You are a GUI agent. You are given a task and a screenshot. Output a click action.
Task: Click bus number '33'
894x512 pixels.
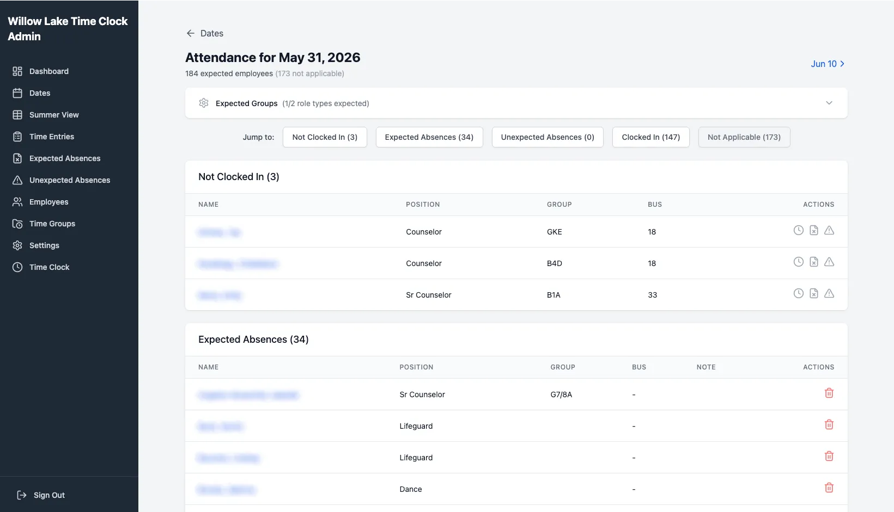(x=652, y=295)
